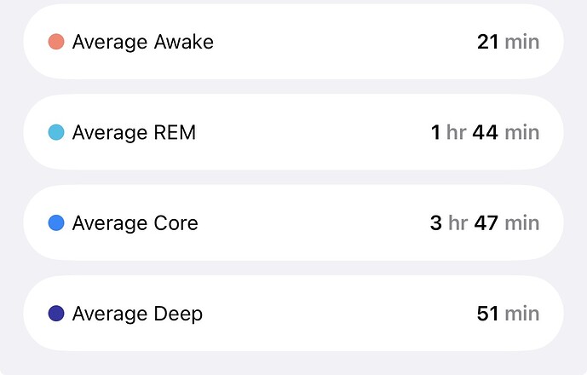The width and height of the screenshot is (587, 375).
Task: Tap the Average Core label text
Action: (x=135, y=223)
